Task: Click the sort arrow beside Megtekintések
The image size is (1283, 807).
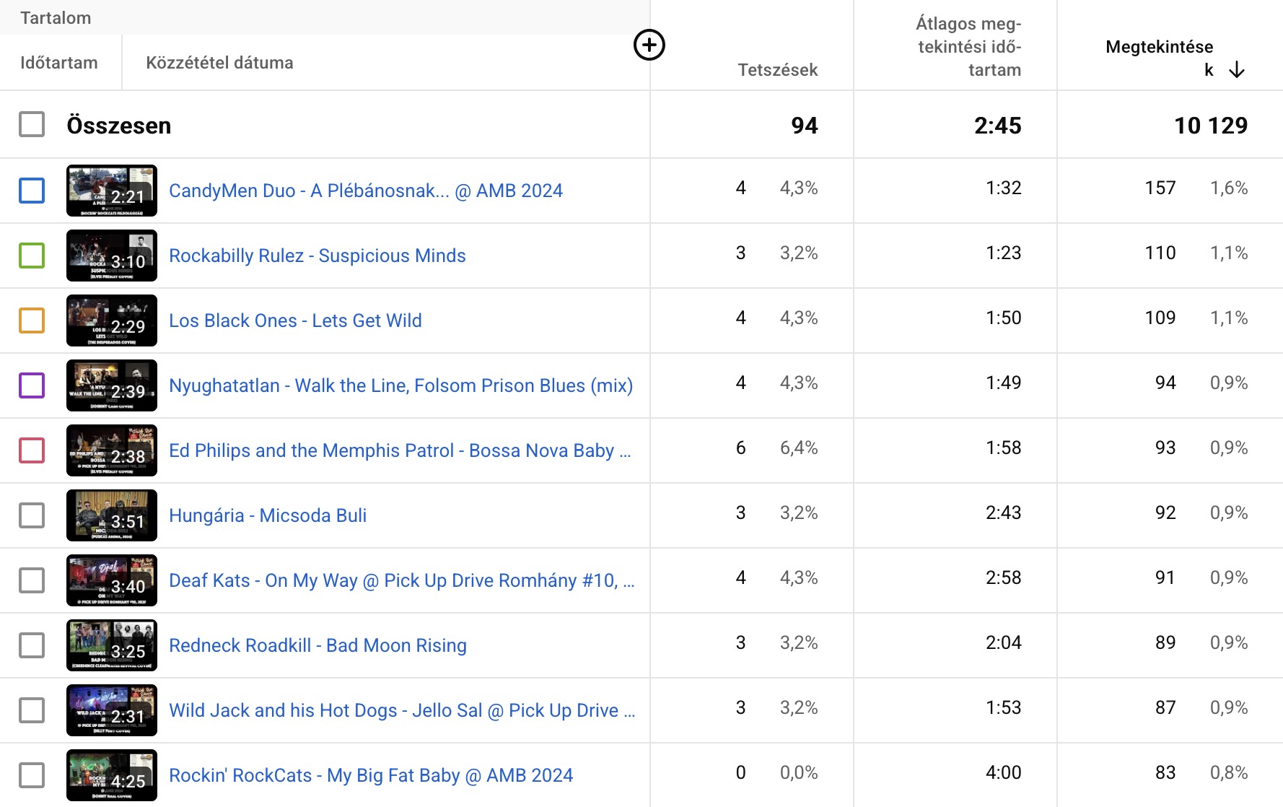Action: click(x=1237, y=70)
